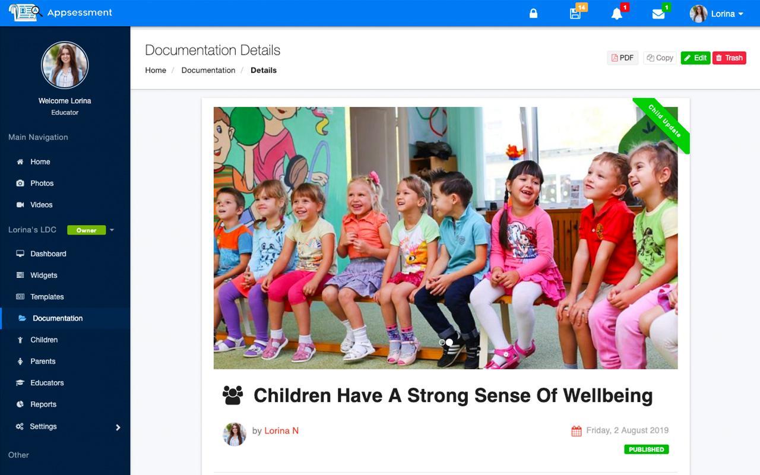
Task: Click the Templates icon in sidebar
Action: (x=20, y=296)
